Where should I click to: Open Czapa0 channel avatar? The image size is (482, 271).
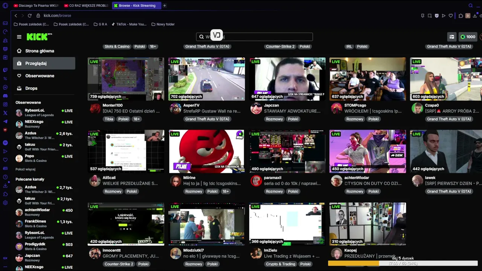417,108
